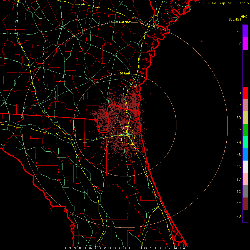Select the BD yellow legend swatch
Image resolution: width=250 pixels, height=250 pixels.
245,118
